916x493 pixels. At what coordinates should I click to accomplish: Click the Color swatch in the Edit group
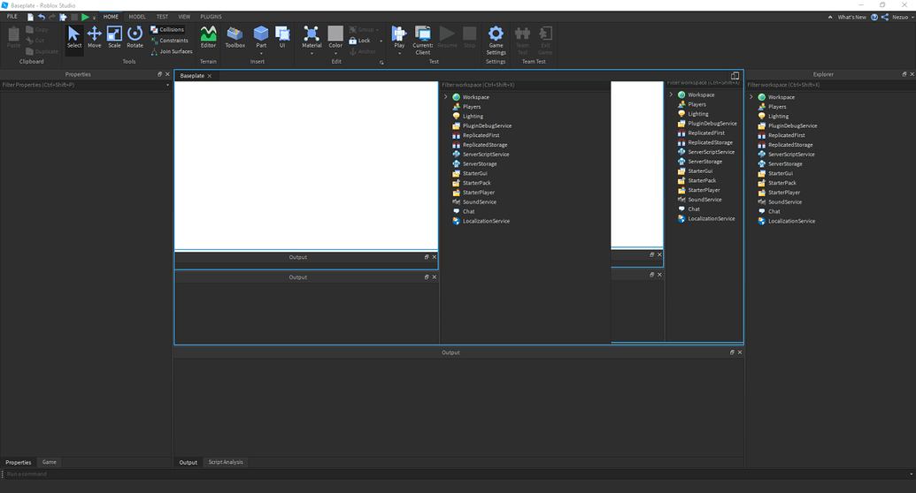click(x=335, y=33)
